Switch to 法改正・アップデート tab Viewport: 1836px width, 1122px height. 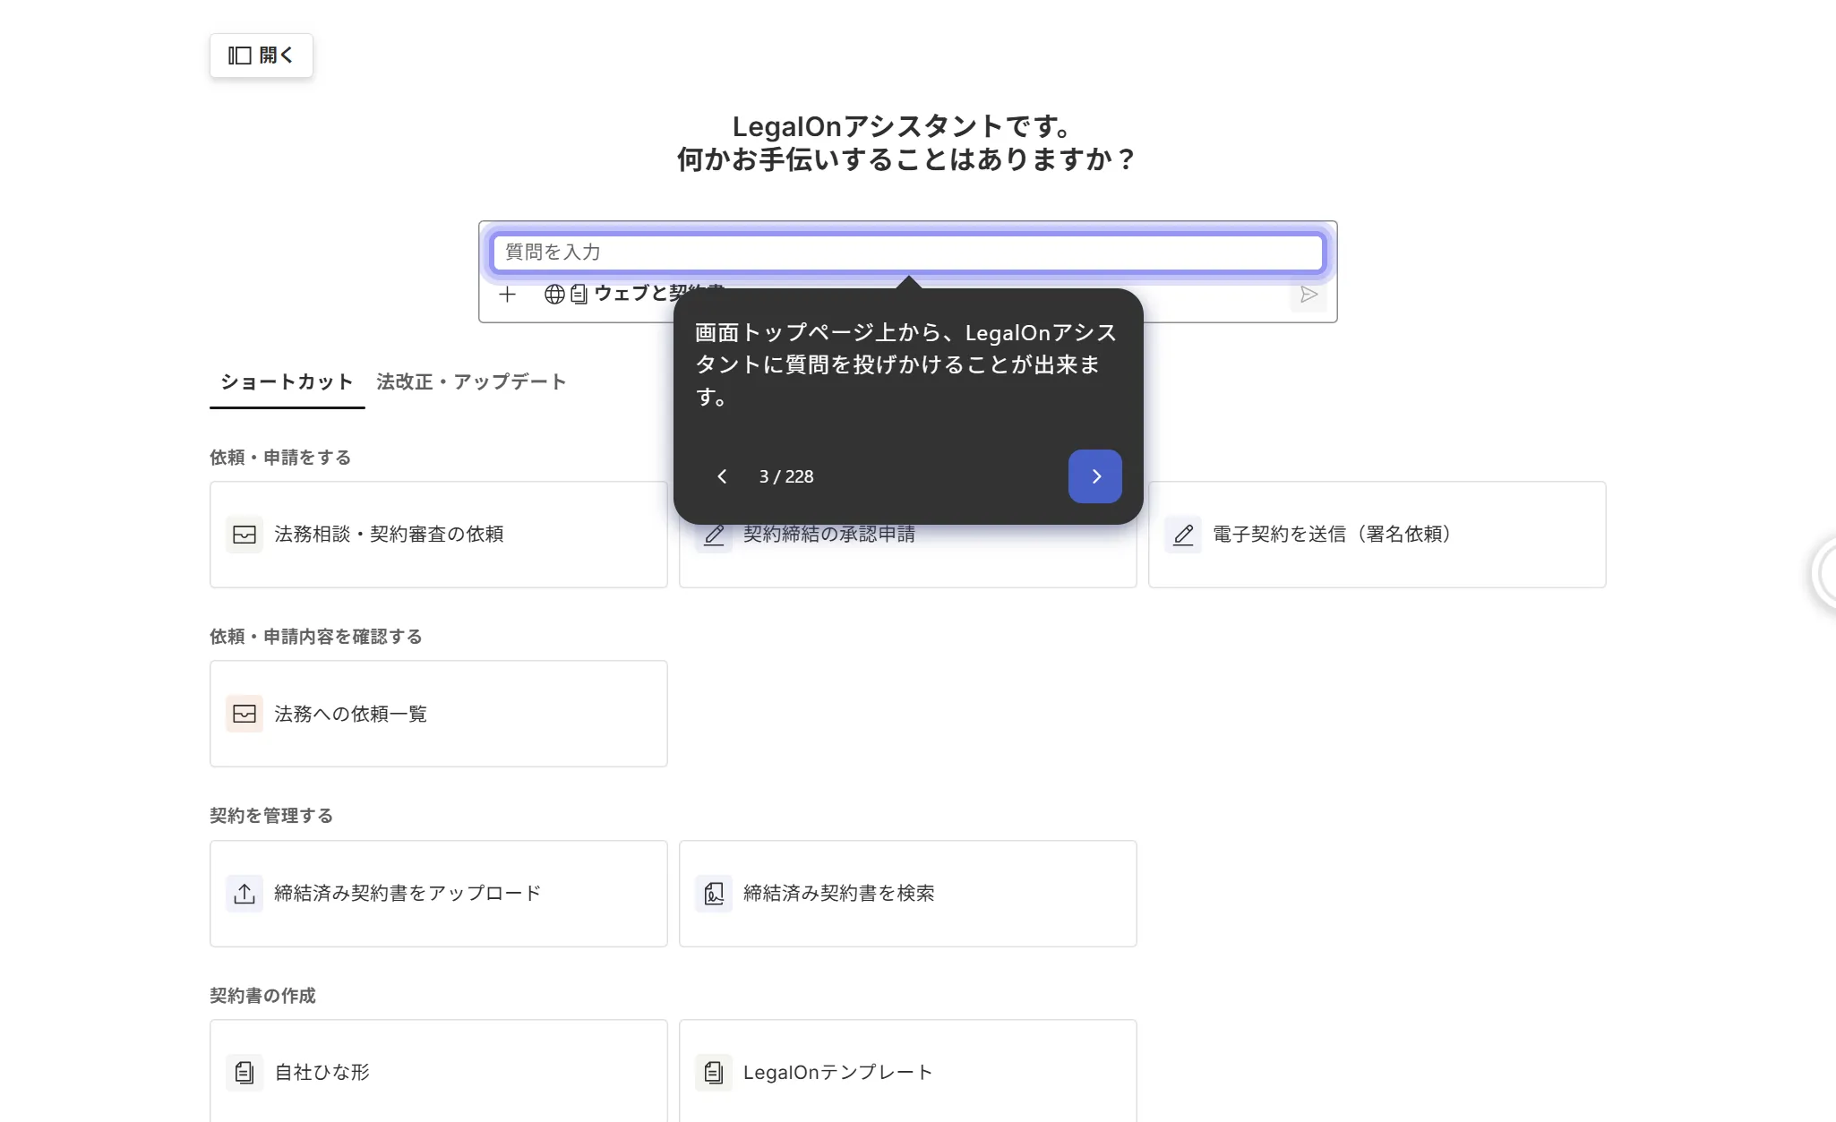click(472, 382)
